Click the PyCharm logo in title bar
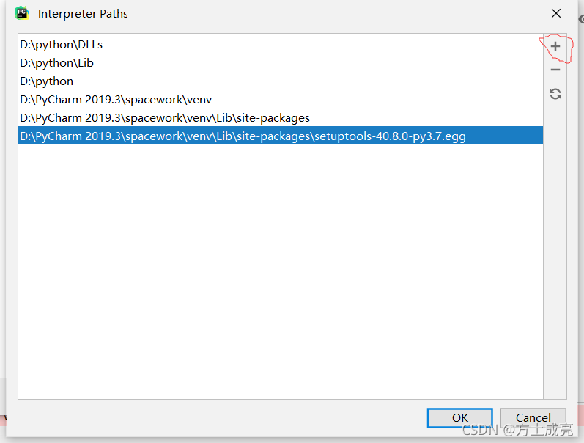Viewport: 584px width, 443px height. pos(22,13)
